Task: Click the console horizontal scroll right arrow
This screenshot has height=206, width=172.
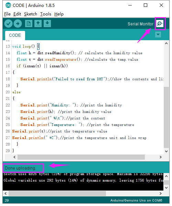Action: coord(160,193)
